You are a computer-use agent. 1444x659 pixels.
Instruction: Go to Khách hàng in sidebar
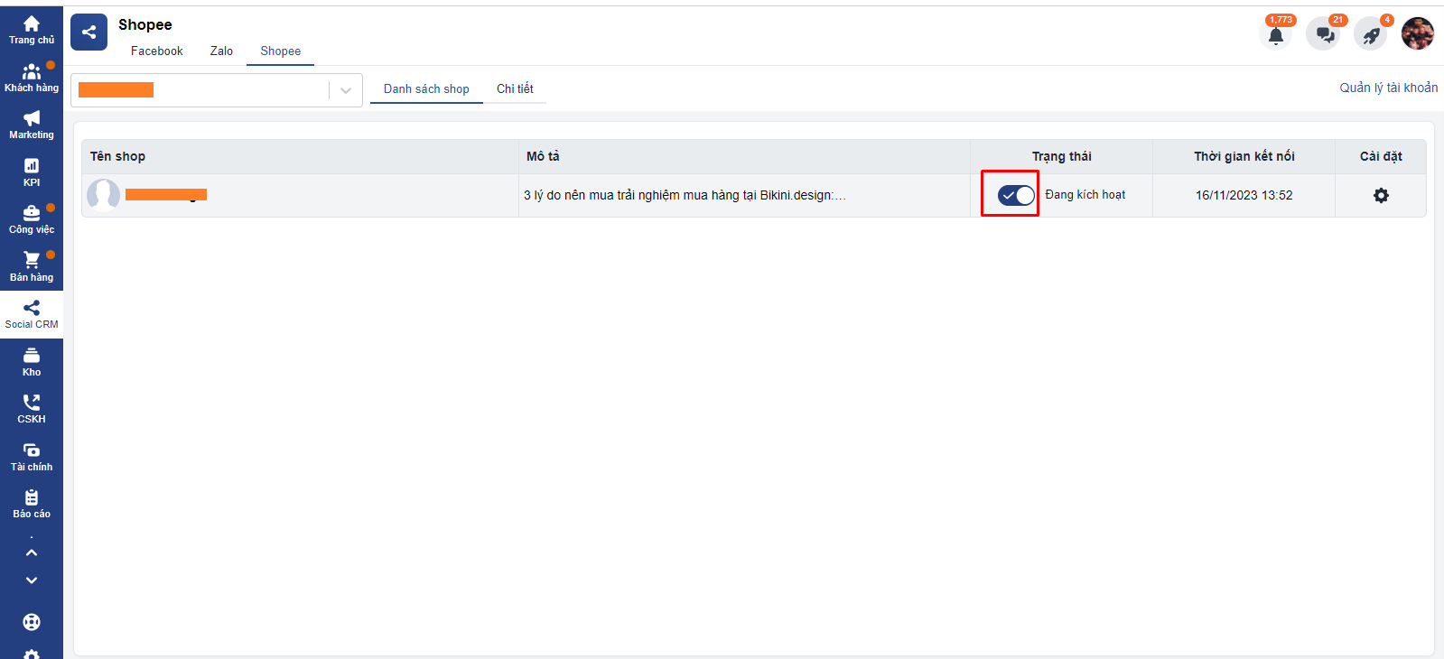(x=32, y=78)
